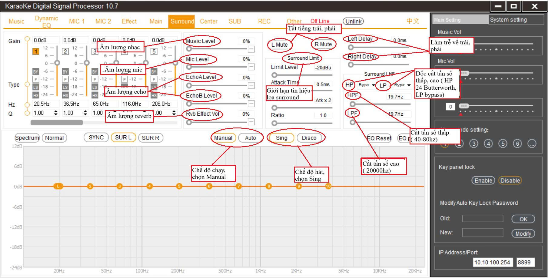Click minus box beside Mic Level slider
This screenshot has height=278, width=548.
click(x=251, y=67)
